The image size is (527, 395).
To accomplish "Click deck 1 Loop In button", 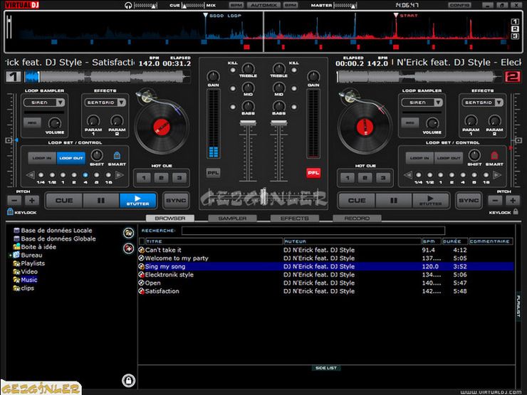I will 42,158.
